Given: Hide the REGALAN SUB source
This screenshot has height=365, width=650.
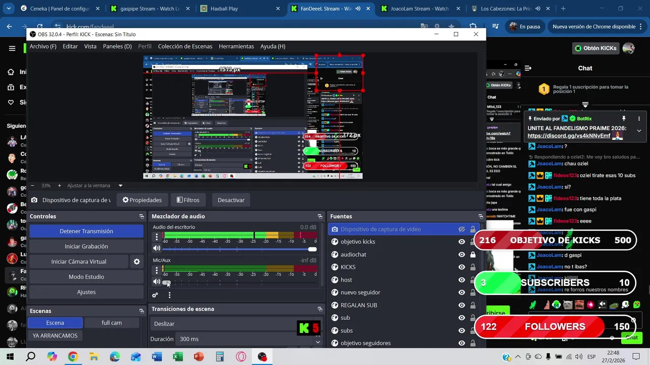Looking at the screenshot, I should (x=462, y=305).
